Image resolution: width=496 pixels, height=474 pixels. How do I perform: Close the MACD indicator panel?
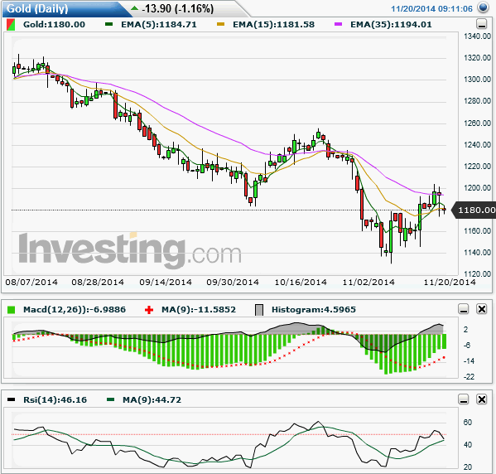click(481, 309)
